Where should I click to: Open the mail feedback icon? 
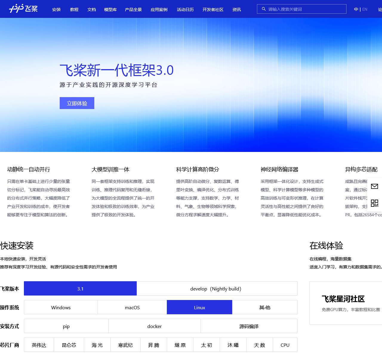374,186
